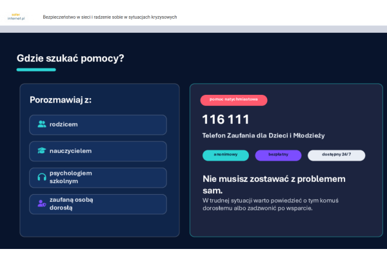Select the "zaufaną osobą dorosłą" label
387x258 pixels.
71,204
